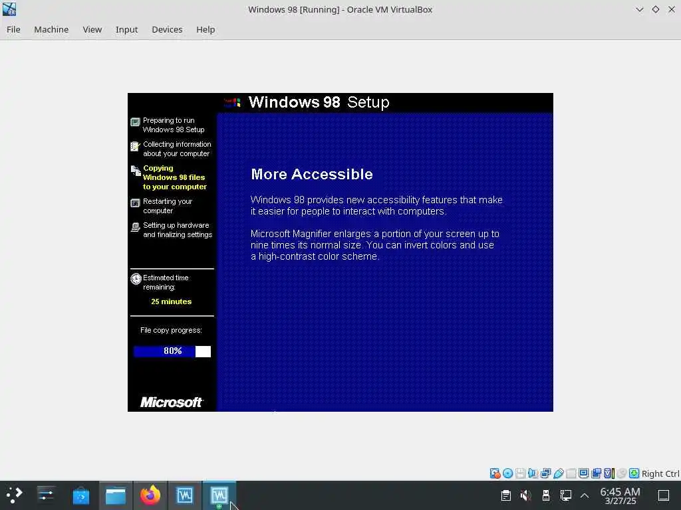The height and width of the screenshot is (510, 681).
Task: Expand hidden system tray icons arrow
Action: pyautogui.click(x=585, y=495)
